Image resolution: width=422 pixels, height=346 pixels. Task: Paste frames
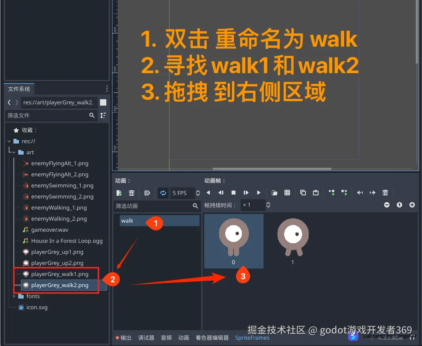(x=316, y=193)
